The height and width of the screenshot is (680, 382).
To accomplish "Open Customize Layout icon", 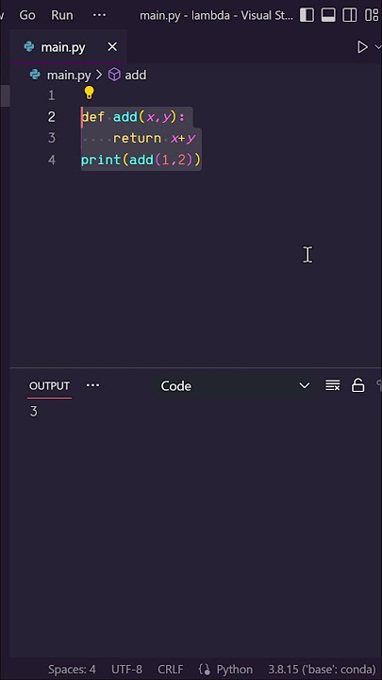I will (x=372, y=15).
